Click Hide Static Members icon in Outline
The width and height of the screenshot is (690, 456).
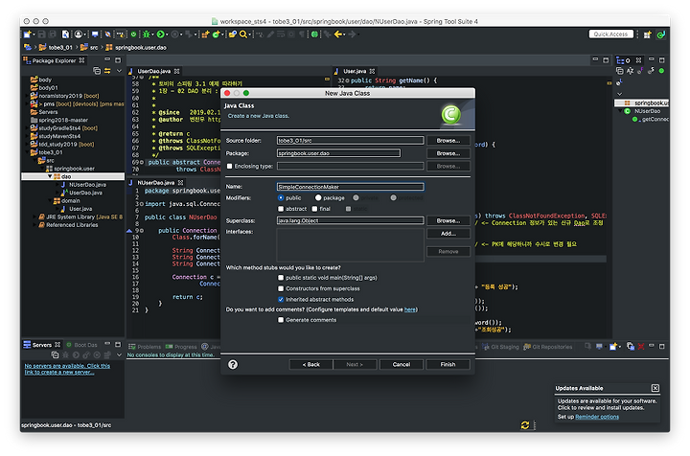click(x=651, y=70)
